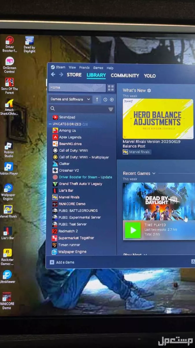
Task: Switch library to grid view icon
Action: [111, 88]
